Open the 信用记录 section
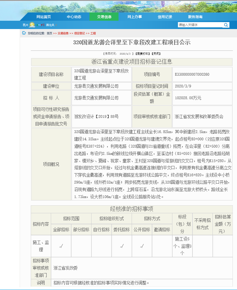The image size is (237, 290). (165, 17)
